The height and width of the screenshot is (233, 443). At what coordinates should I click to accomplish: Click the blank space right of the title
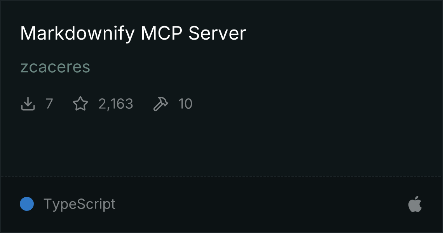point(342,33)
